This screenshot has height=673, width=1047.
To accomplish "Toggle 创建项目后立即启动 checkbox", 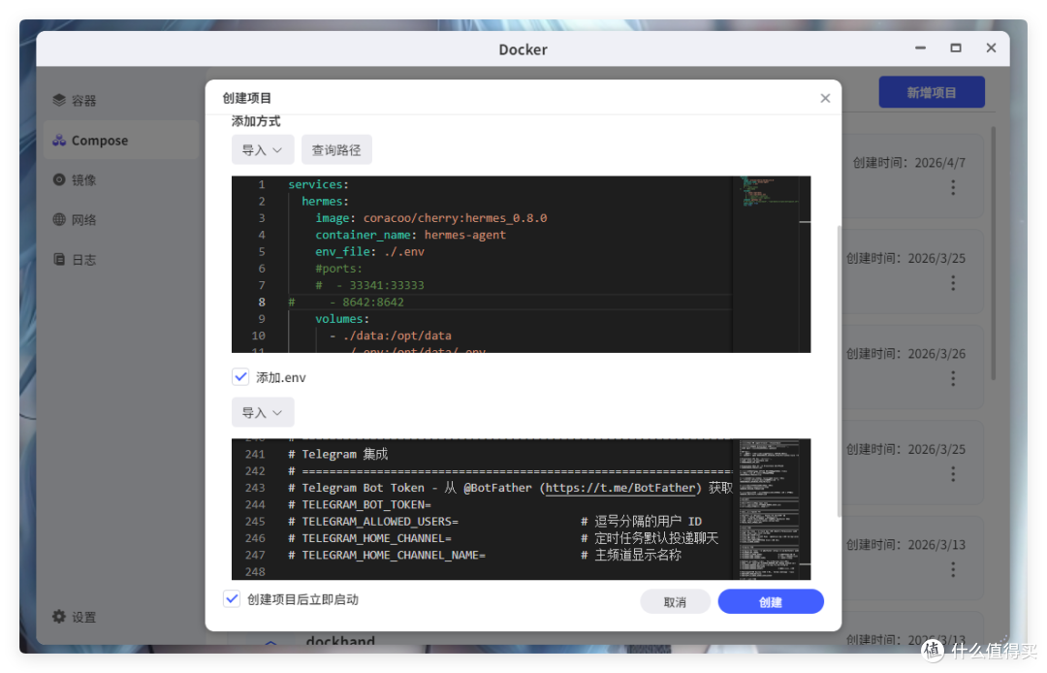I will [x=232, y=599].
